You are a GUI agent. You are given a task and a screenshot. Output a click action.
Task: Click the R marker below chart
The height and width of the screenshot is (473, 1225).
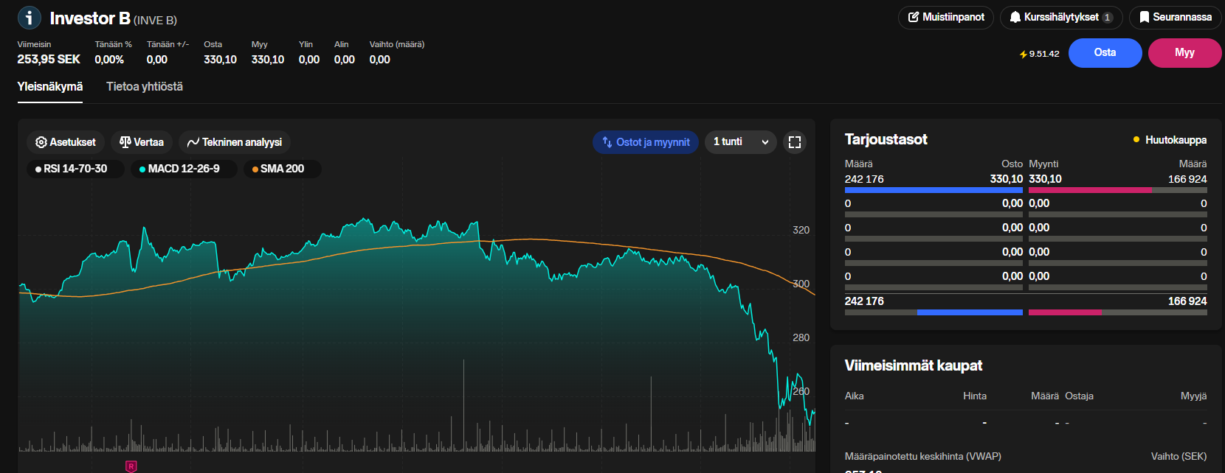coord(131,466)
